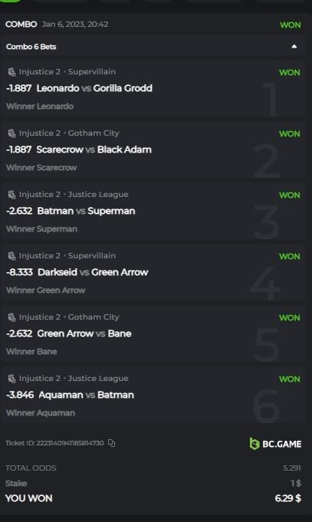The image size is (312, 522).
Task: Click the ticket ID text
Action: pyautogui.click(x=54, y=443)
